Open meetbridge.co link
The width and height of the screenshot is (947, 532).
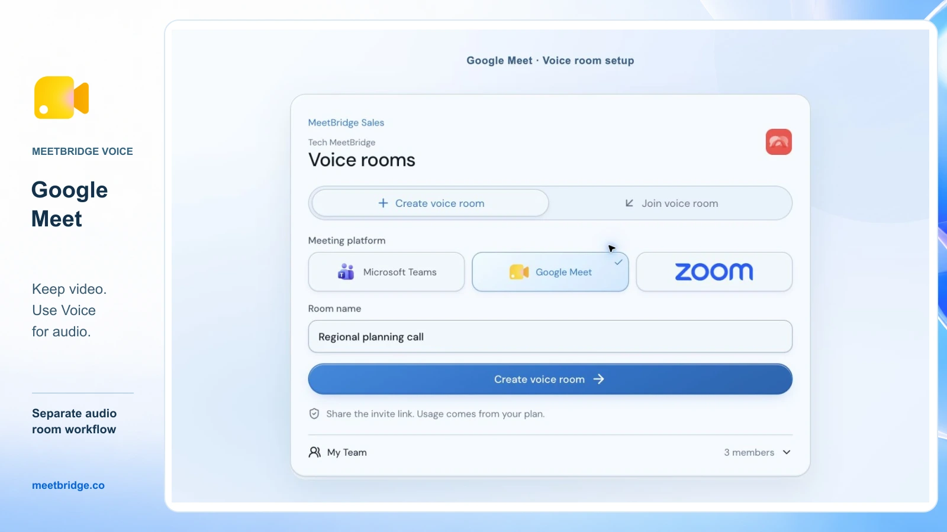pos(68,485)
